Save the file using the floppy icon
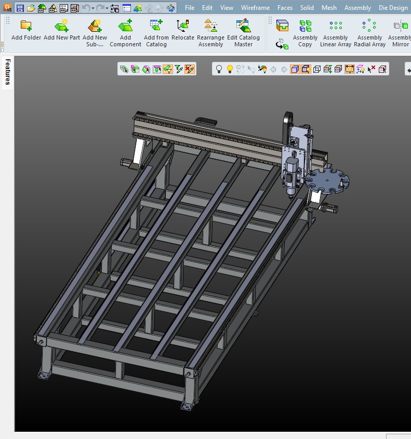 tap(20, 8)
